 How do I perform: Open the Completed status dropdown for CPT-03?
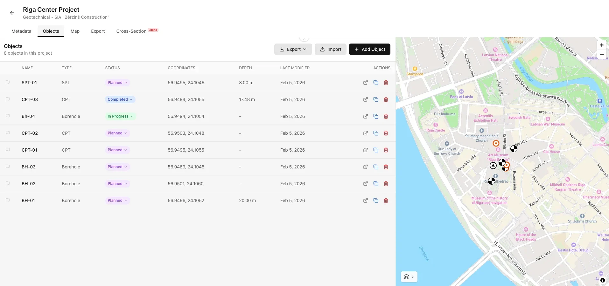pos(120,99)
